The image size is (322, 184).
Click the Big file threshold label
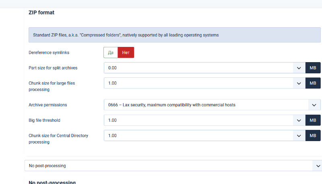pyautogui.click(x=44, y=120)
